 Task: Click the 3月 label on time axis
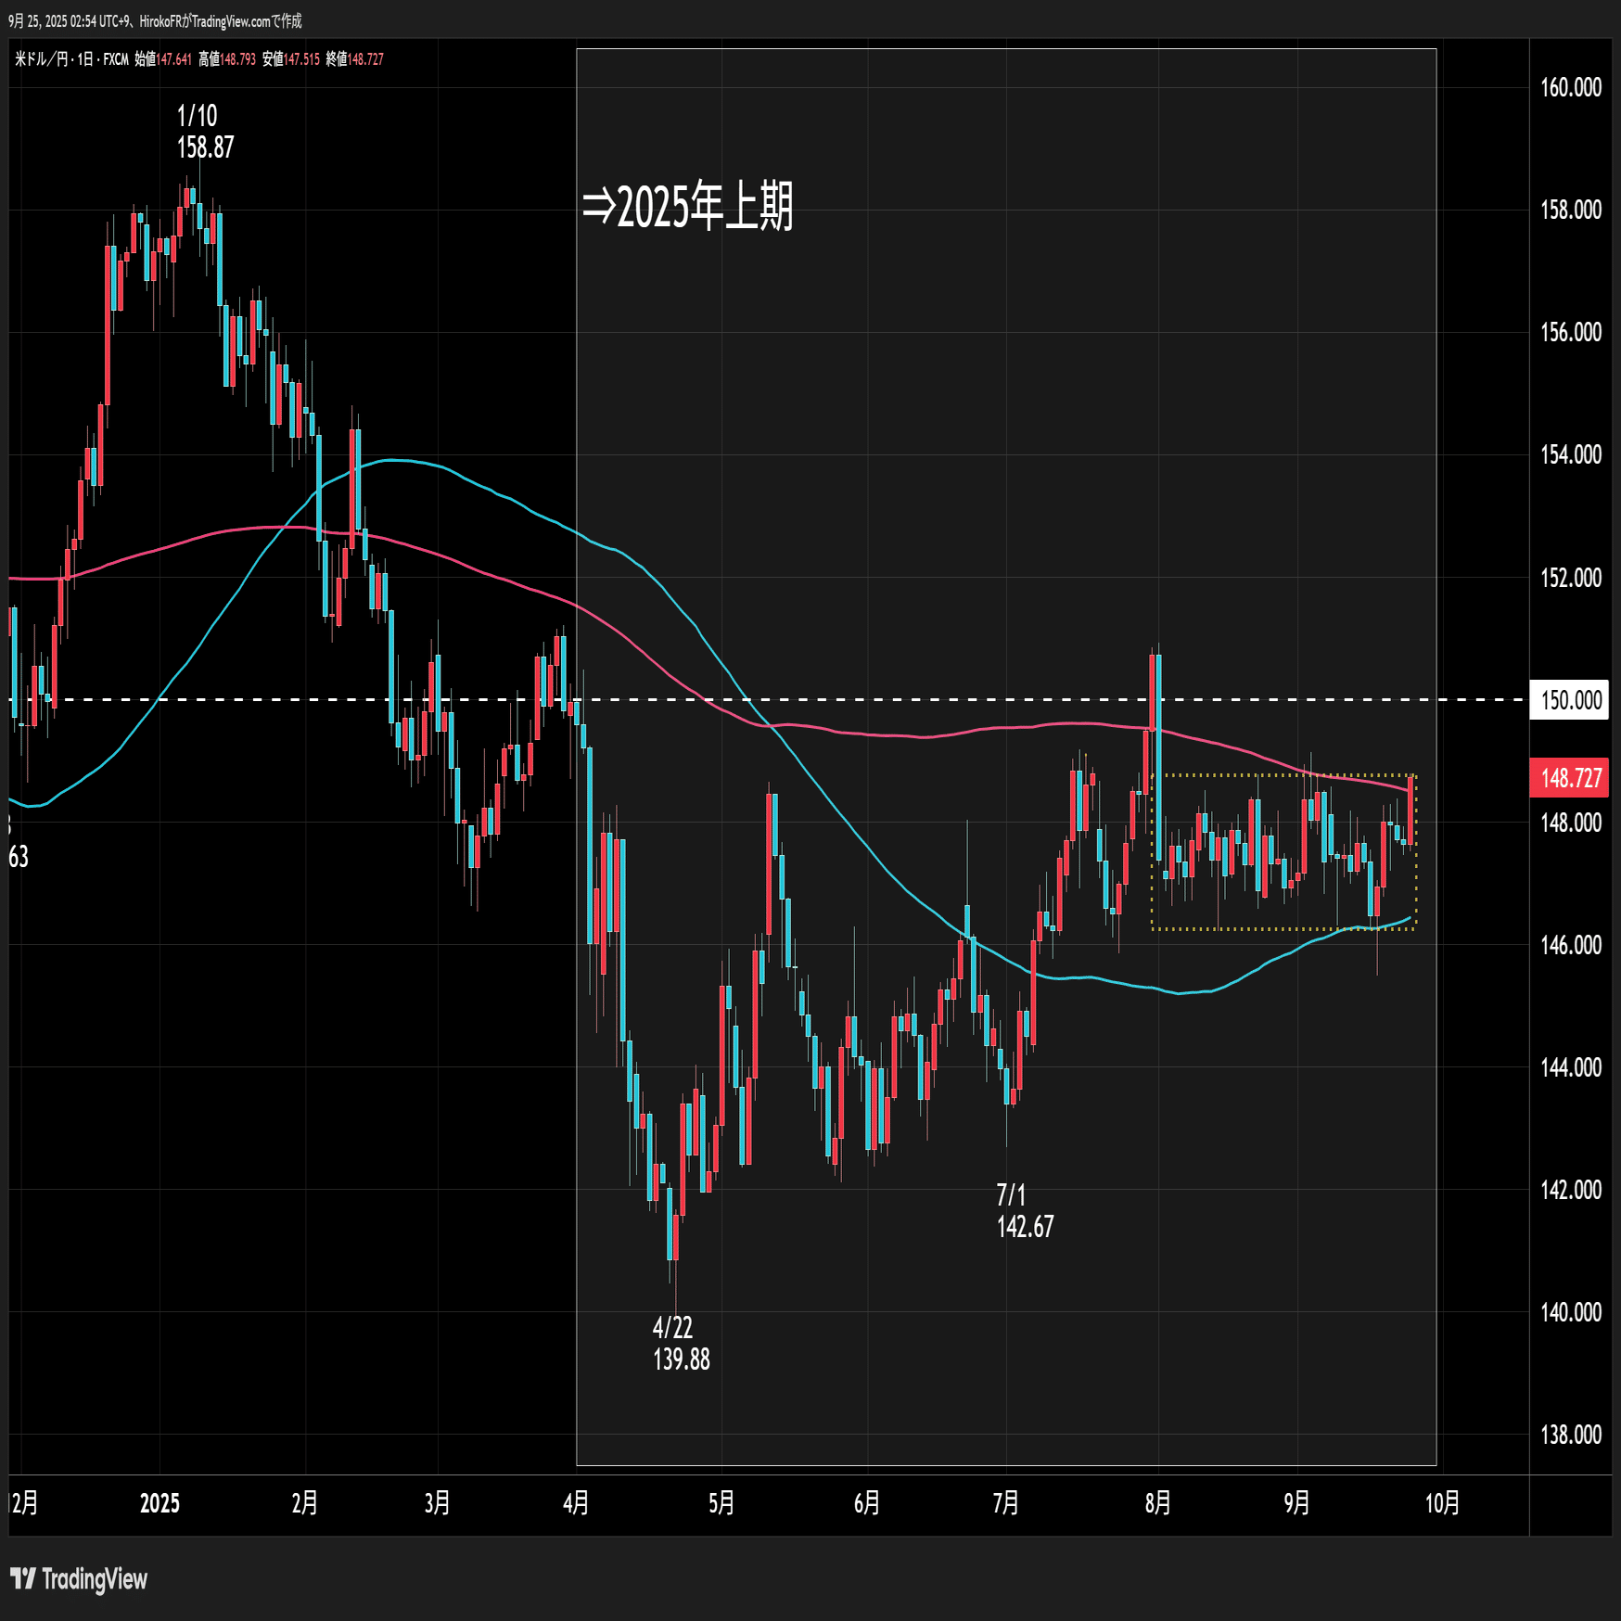pos(437,1503)
